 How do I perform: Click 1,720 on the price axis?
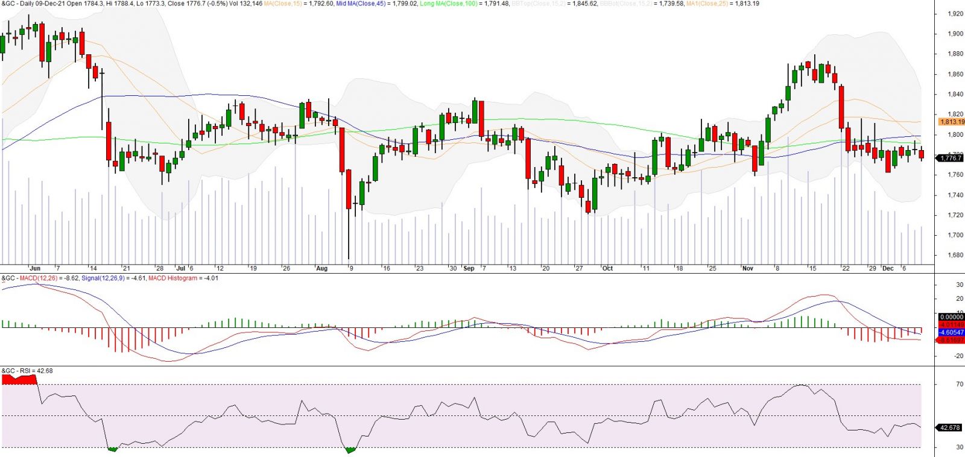tap(955, 215)
